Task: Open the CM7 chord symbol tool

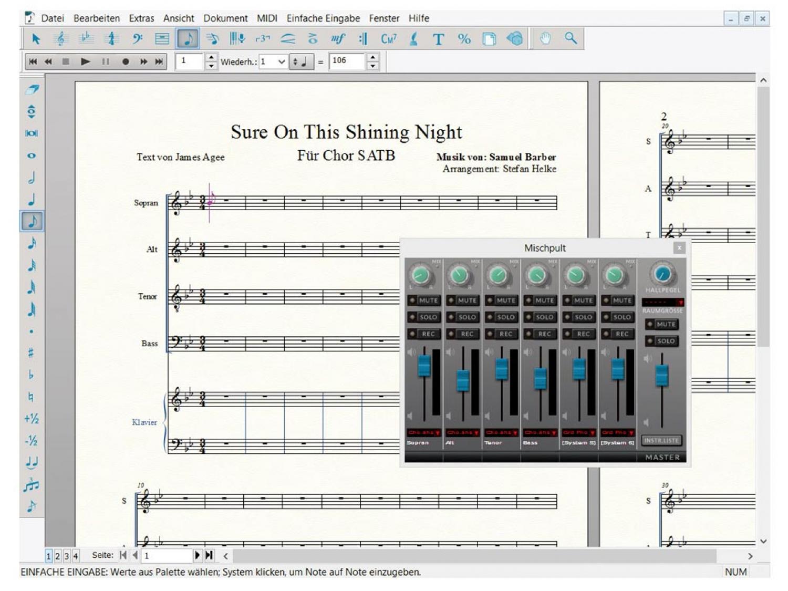Action: coord(389,39)
